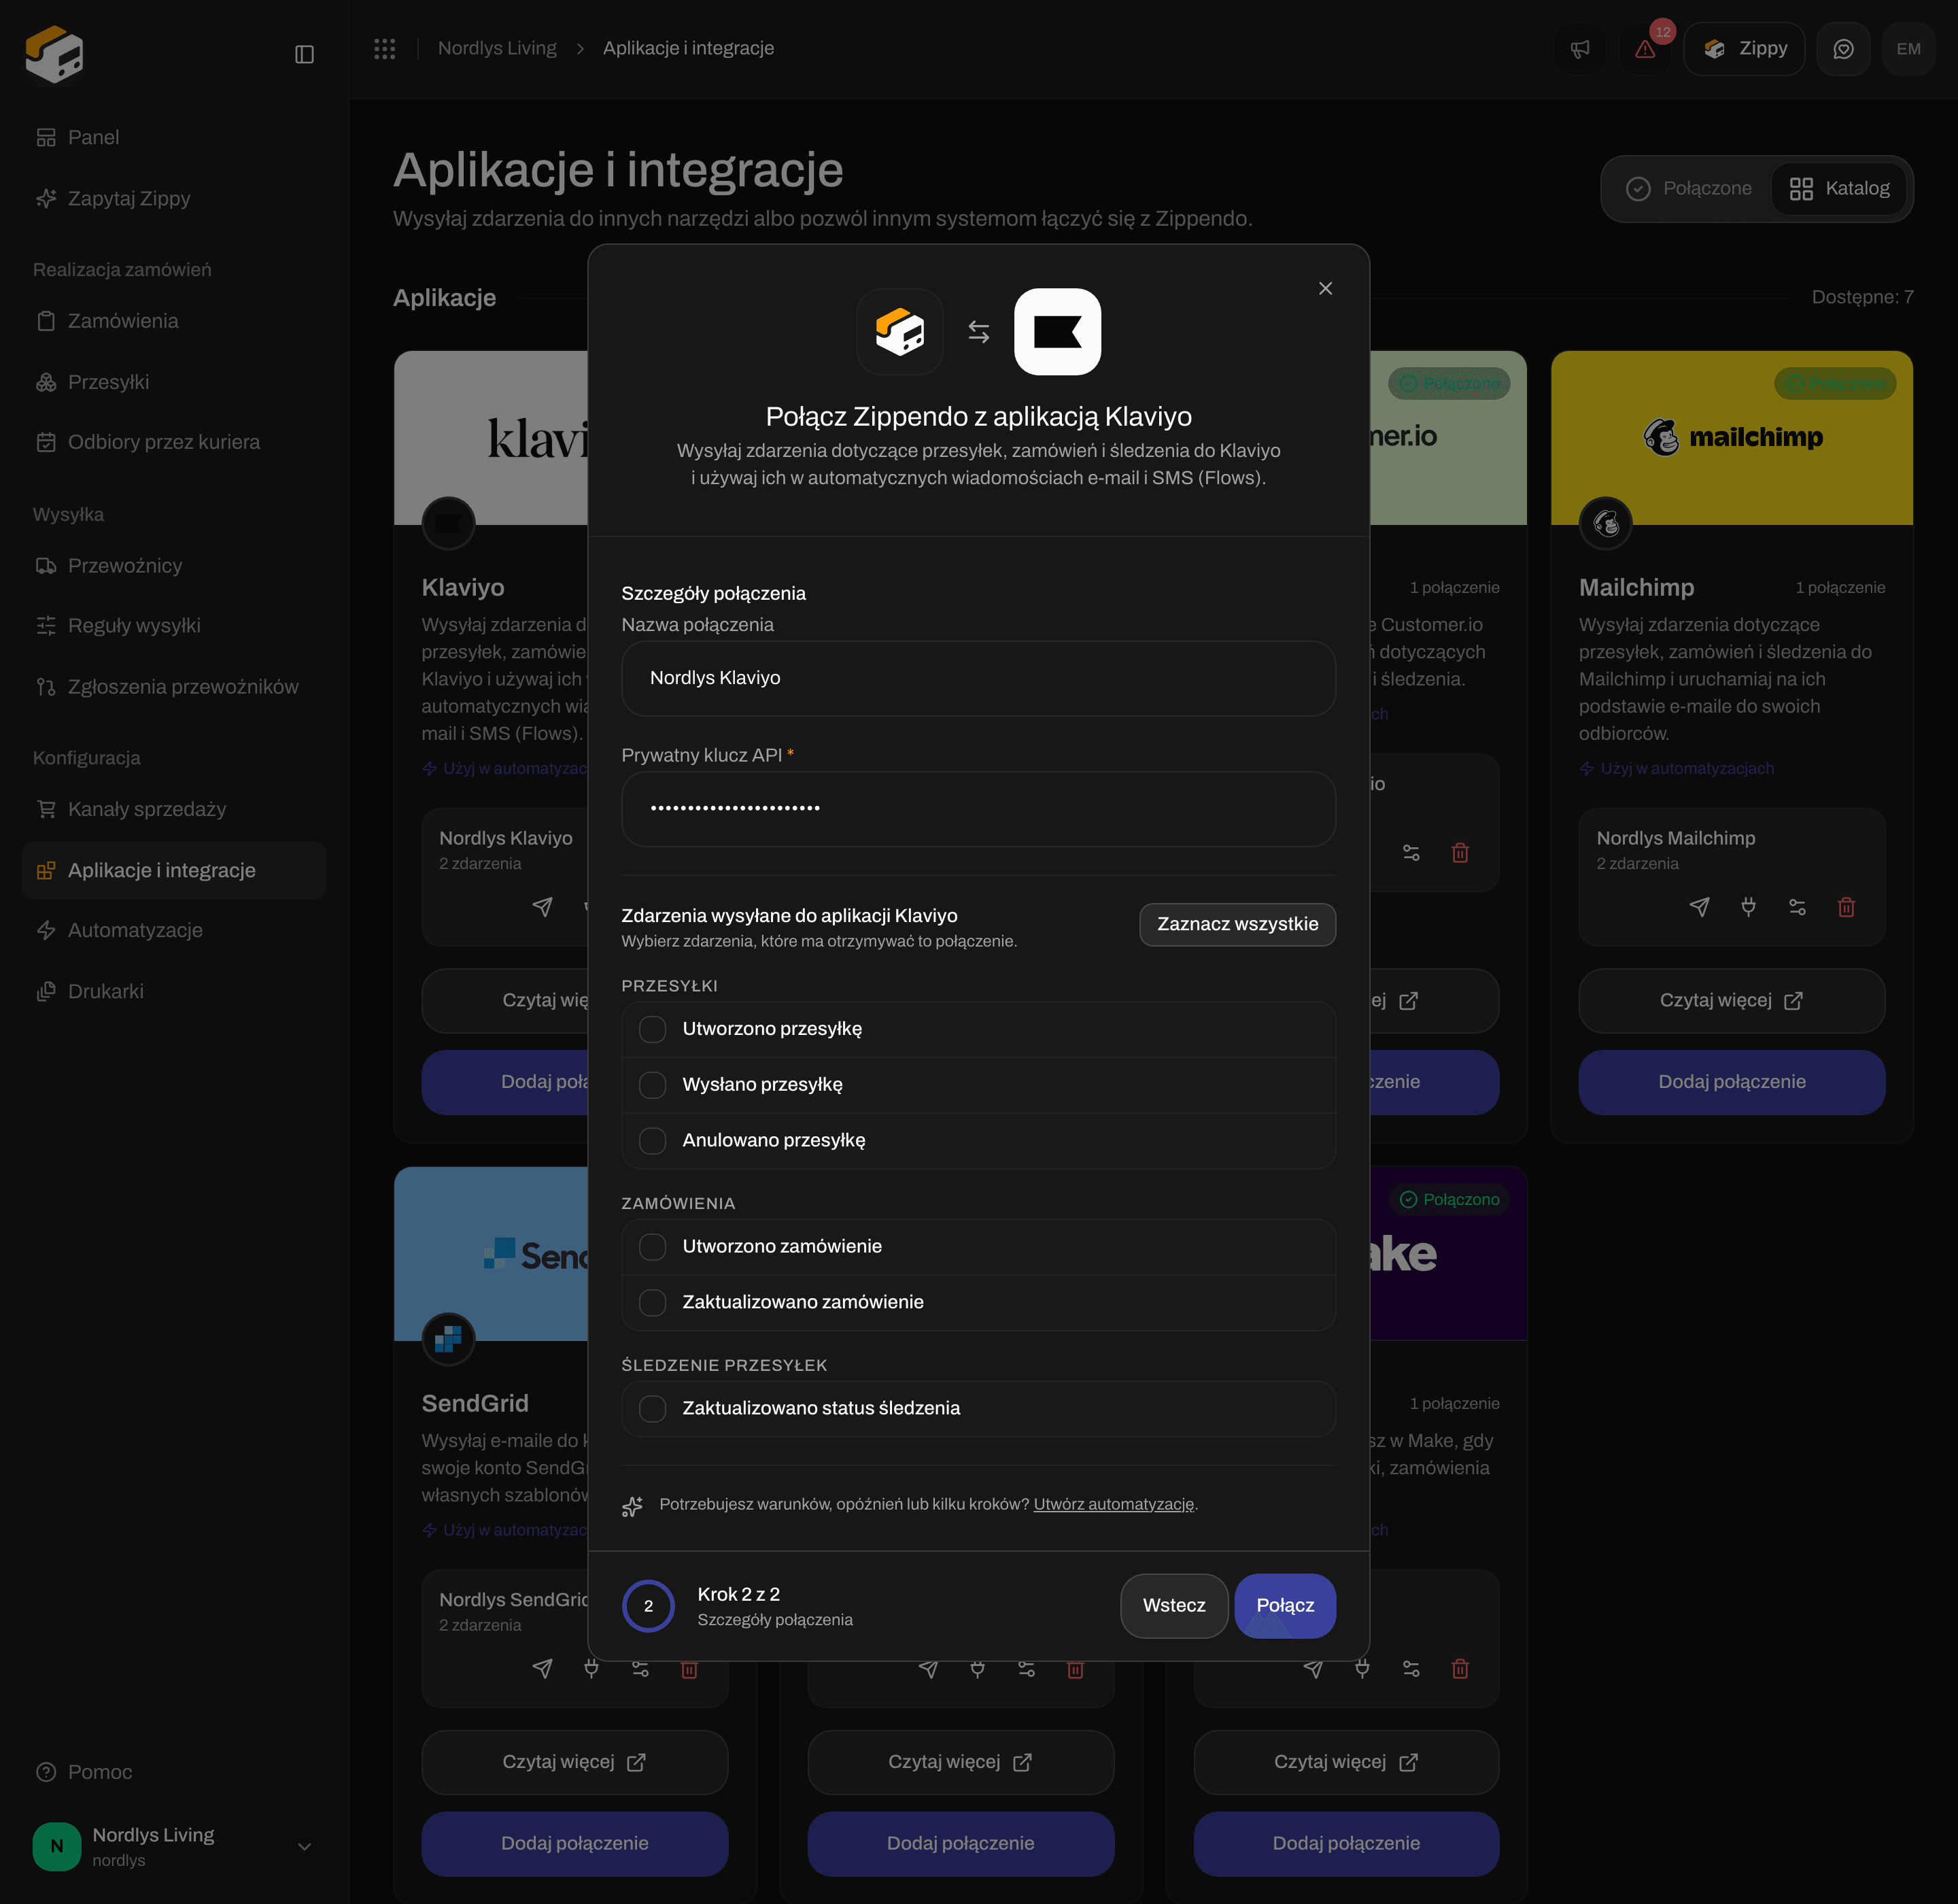Click Zaznacz wszystkie button
Viewport: 1958px width, 1904px height.
[1237, 924]
